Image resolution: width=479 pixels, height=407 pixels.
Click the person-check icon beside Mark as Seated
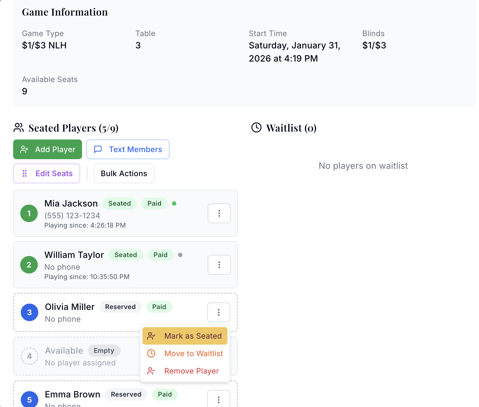click(x=151, y=336)
